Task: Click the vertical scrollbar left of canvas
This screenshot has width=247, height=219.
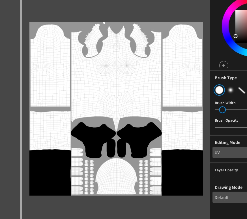Action: pos(21,109)
